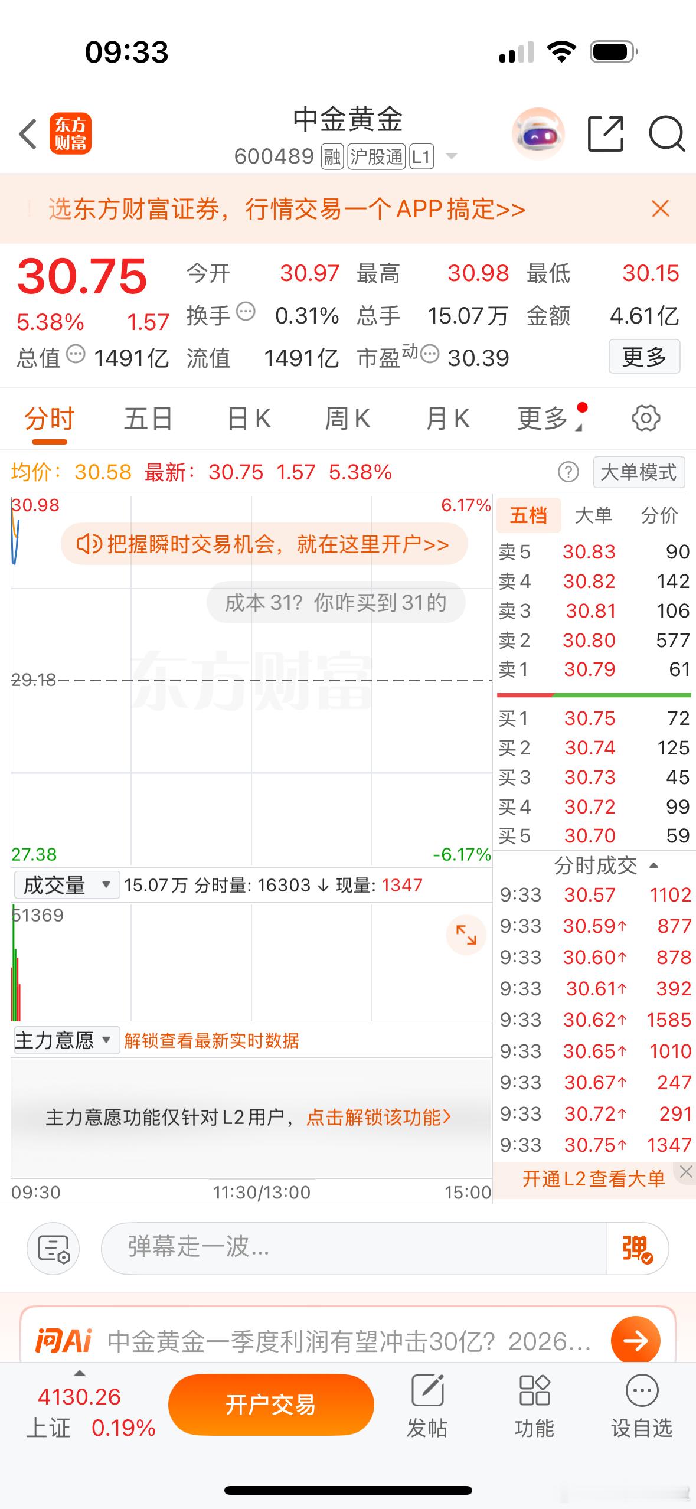Expand chart with fullscreen arrows icon

(x=466, y=935)
